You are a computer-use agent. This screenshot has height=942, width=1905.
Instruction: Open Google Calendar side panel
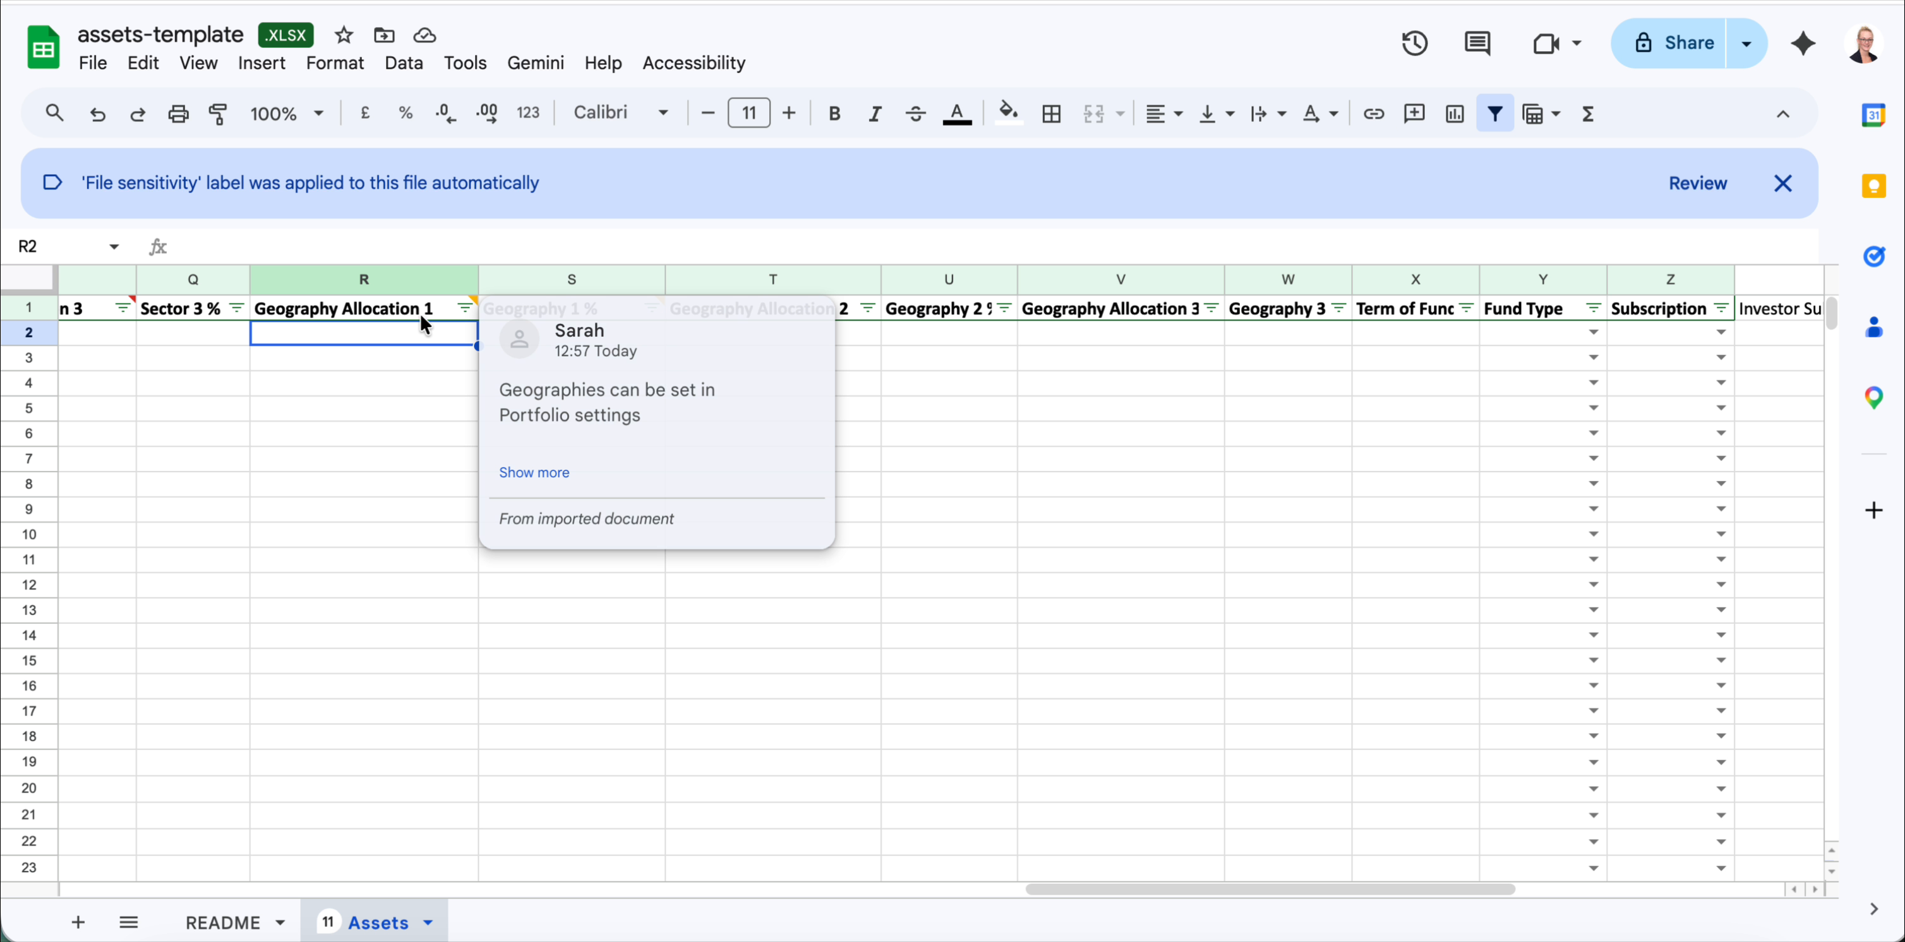point(1874,115)
